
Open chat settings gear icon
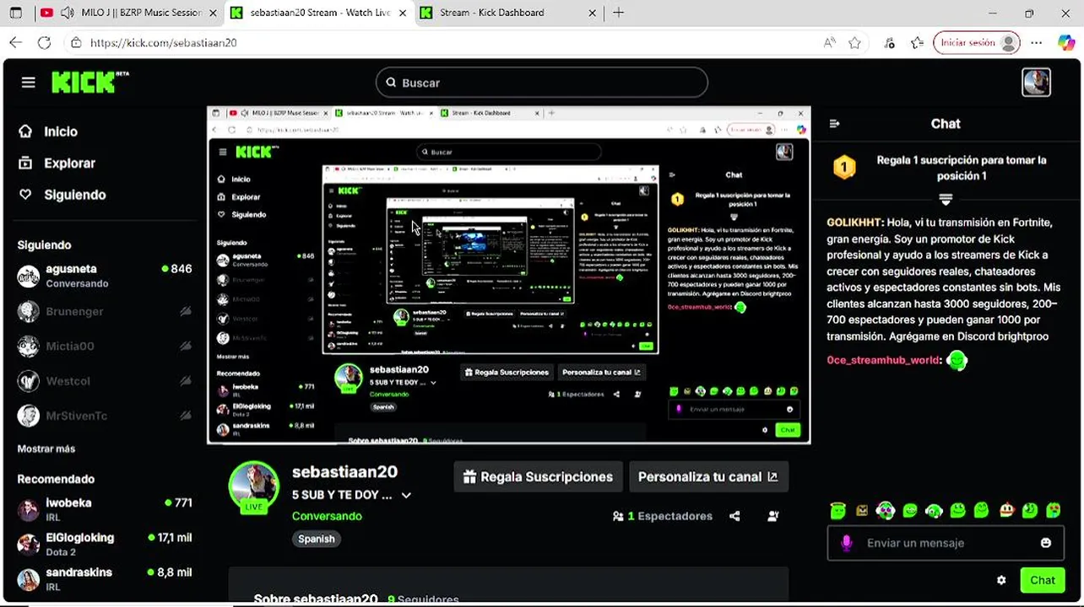1001,580
